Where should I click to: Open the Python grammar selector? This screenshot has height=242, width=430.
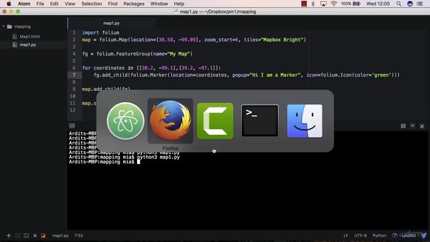point(379,235)
